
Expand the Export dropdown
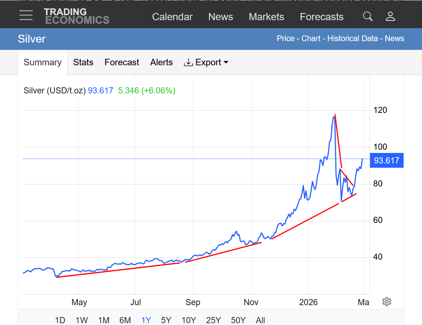tap(206, 62)
